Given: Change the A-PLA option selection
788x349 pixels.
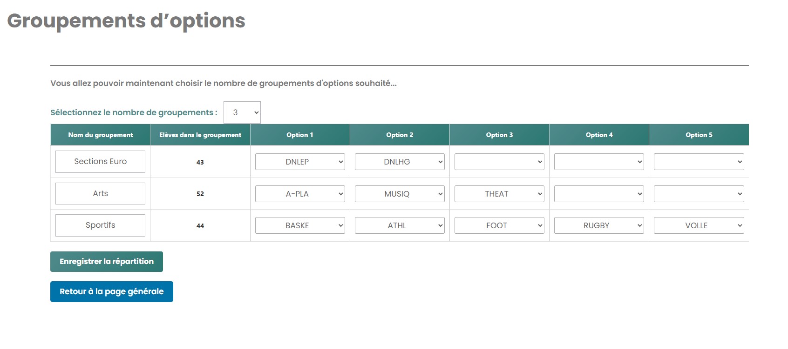Looking at the screenshot, I should [299, 194].
